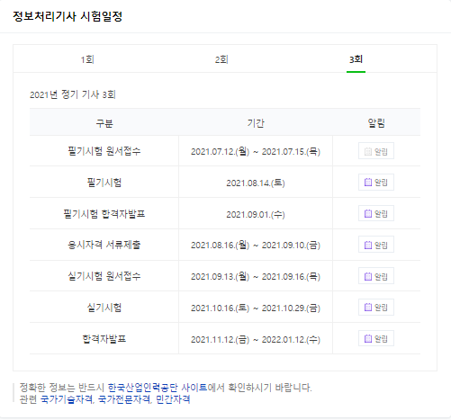Set 알림 for 응시자격 서류제출
The image size is (451, 420).
click(376, 245)
